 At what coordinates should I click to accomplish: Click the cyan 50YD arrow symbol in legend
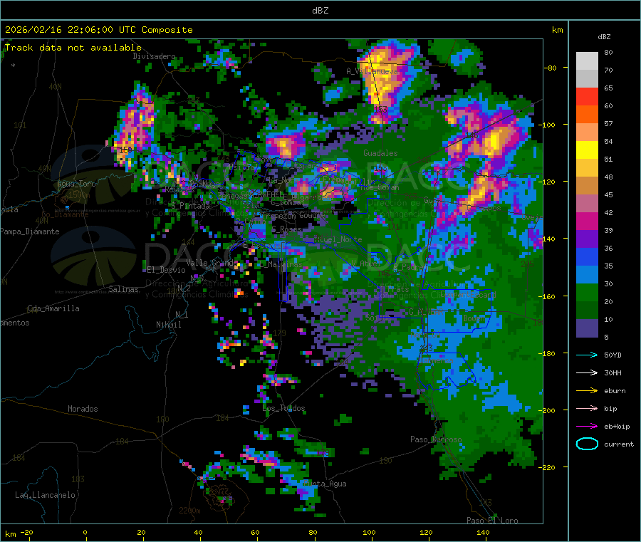pos(587,355)
